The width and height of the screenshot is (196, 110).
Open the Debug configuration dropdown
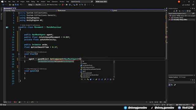coord(31,5)
